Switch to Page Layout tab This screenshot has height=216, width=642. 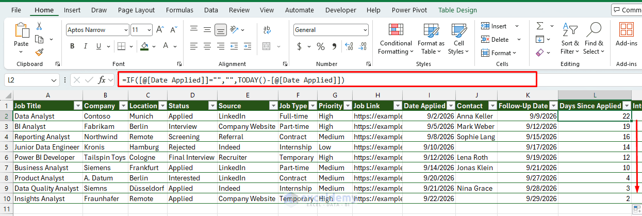click(136, 10)
